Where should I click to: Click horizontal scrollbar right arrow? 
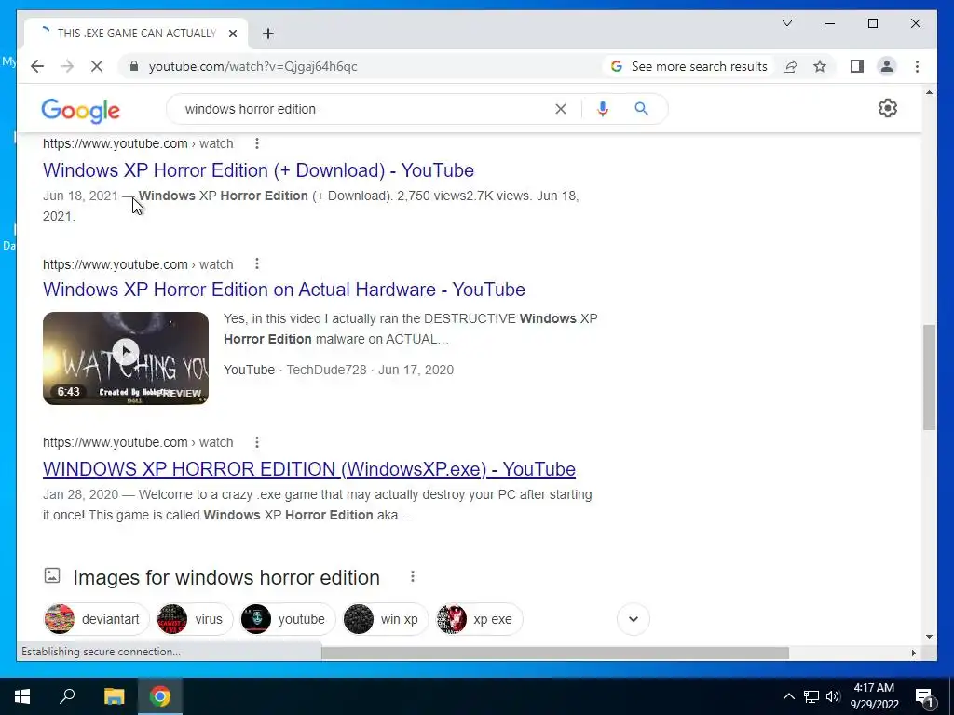(913, 653)
